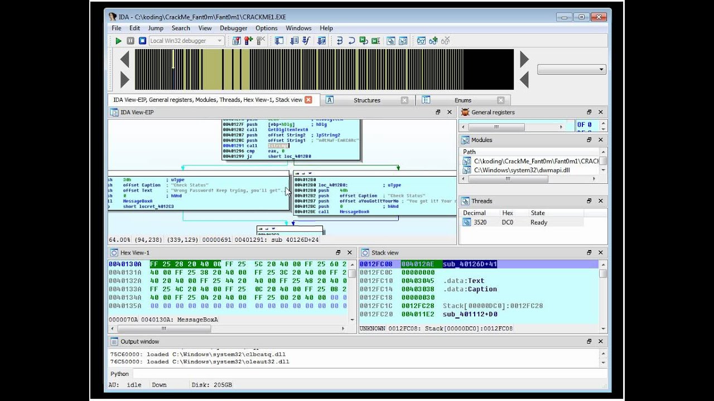The width and height of the screenshot is (714, 401).
Task: Close the Modules panel
Action: (x=601, y=140)
